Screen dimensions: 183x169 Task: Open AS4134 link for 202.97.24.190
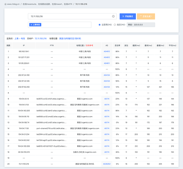point(107,75)
